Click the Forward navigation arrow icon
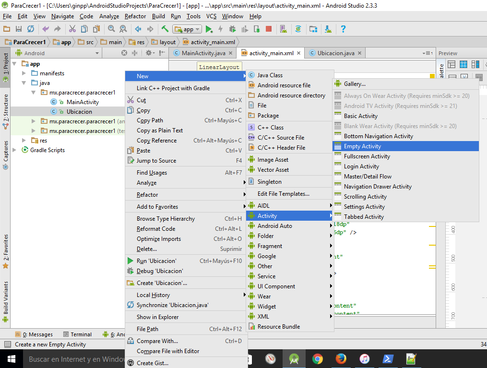Image resolution: width=487 pixels, height=368 pixels. click(x=150, y=29)
